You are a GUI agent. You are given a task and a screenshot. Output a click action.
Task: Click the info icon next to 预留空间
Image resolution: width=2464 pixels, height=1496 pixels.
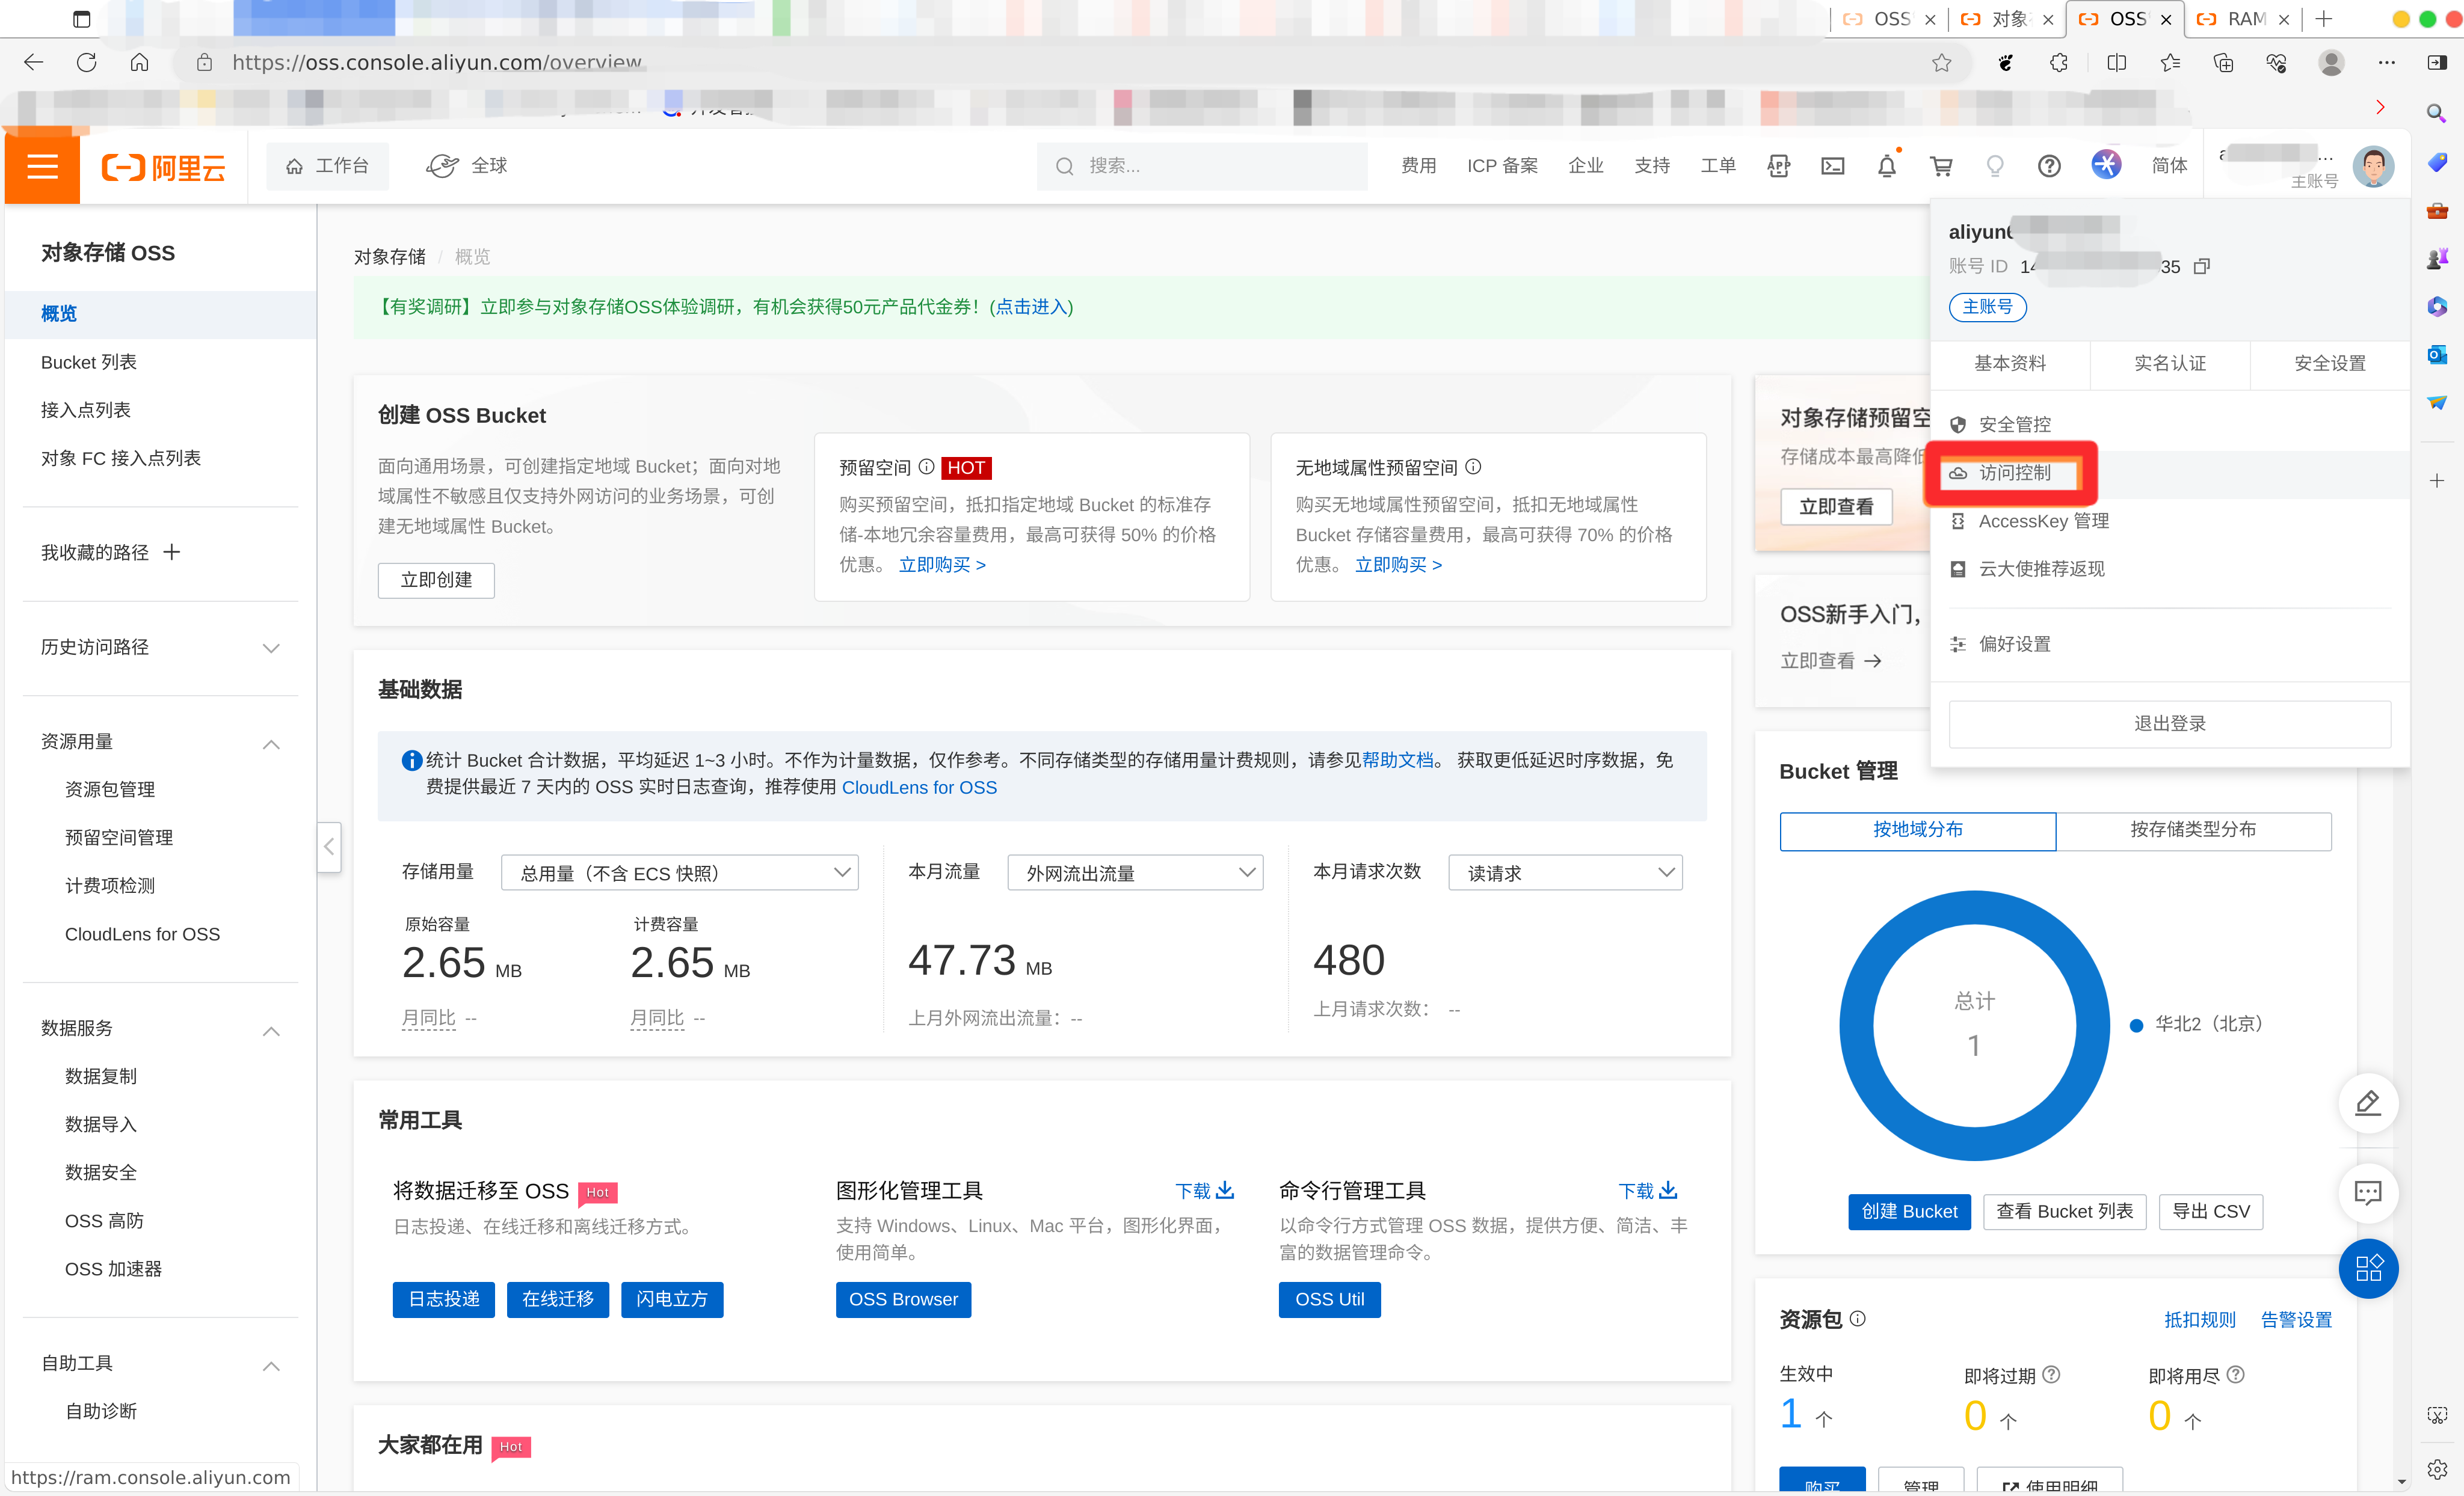(x=926, y=467)
